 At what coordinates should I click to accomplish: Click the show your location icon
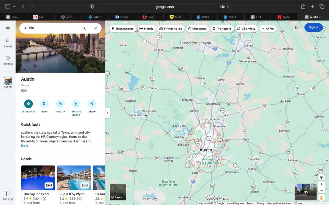321,177
